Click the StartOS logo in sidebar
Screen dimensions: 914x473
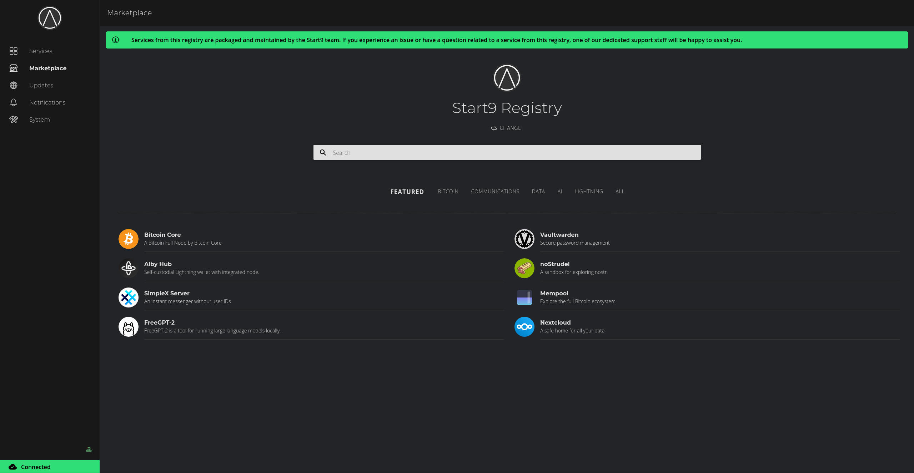[x=50, y=18]
